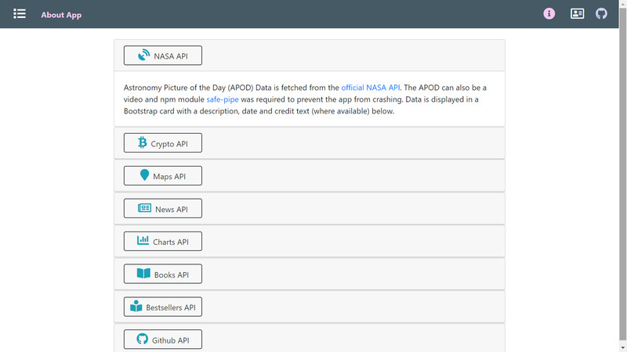Open the hamburger list menu icon
This screenshot has height=352, width=627.
[19, 14]
